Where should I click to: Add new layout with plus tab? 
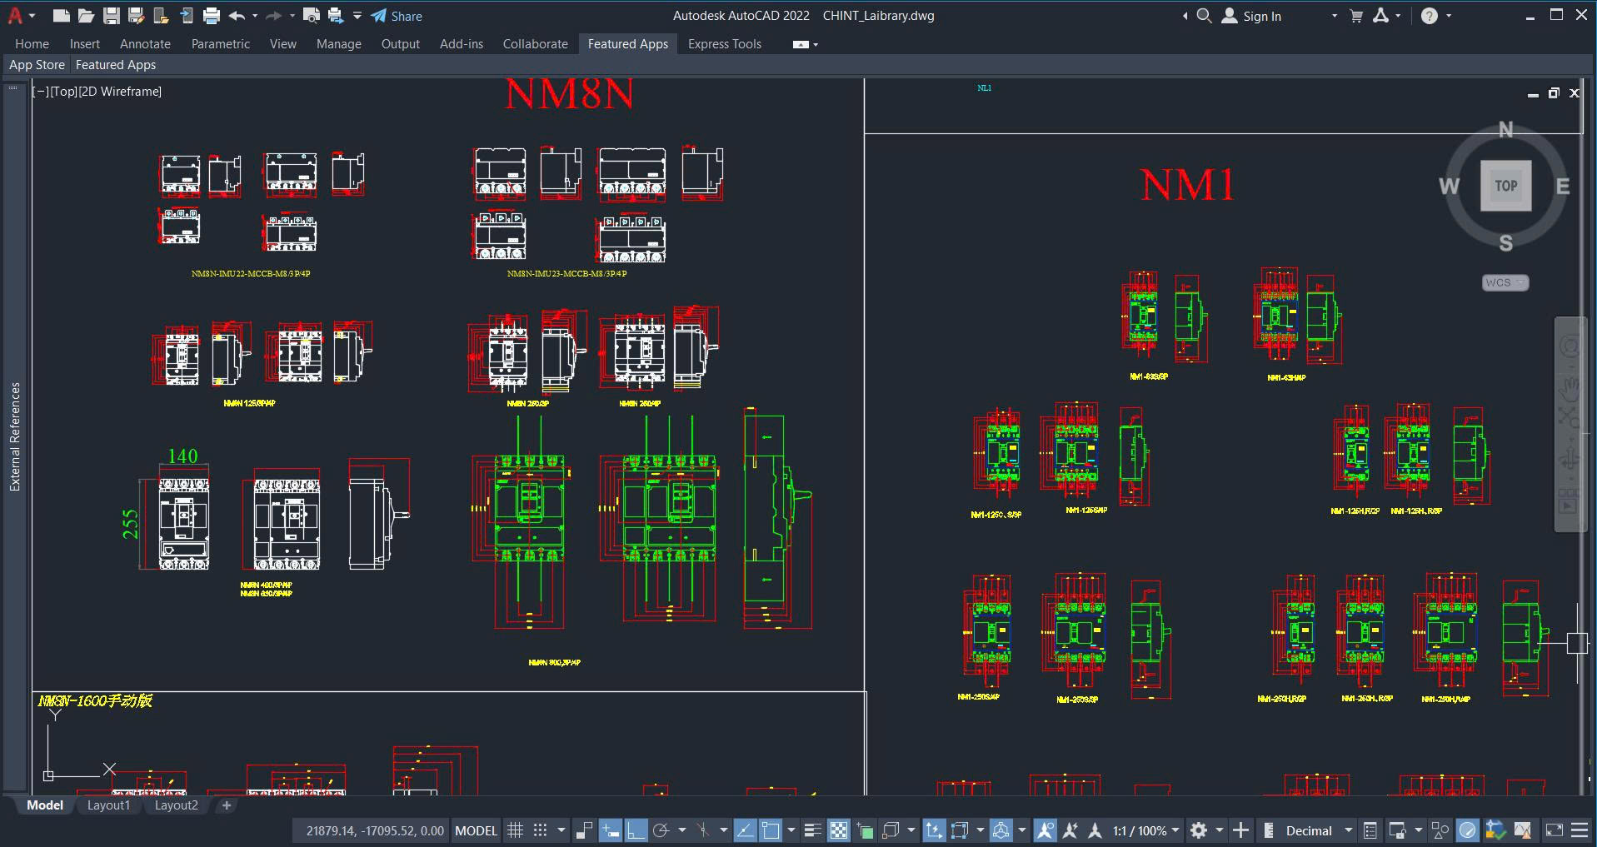coord(227,805)
